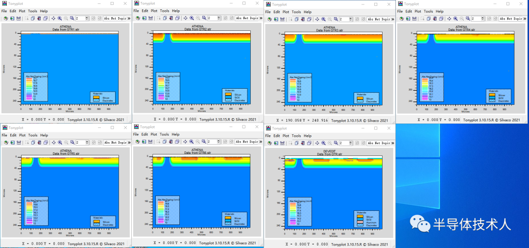The image size is (529, 248).
Task: Open Abs Net Doping dropdown in GTR5 window
Action: pyautogui.click(x=115, y=143)
